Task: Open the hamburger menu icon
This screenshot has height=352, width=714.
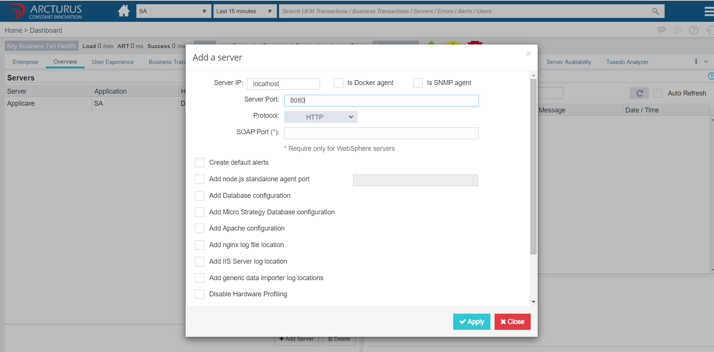Action: (709, 11)
